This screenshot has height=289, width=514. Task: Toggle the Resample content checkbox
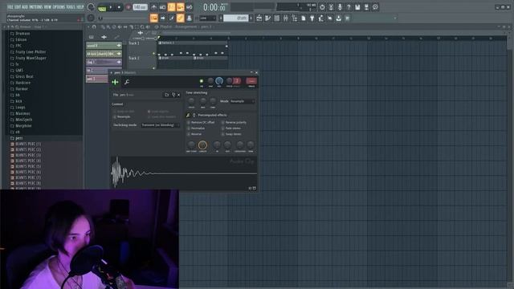pyautogui.click(x=121, y=116)
